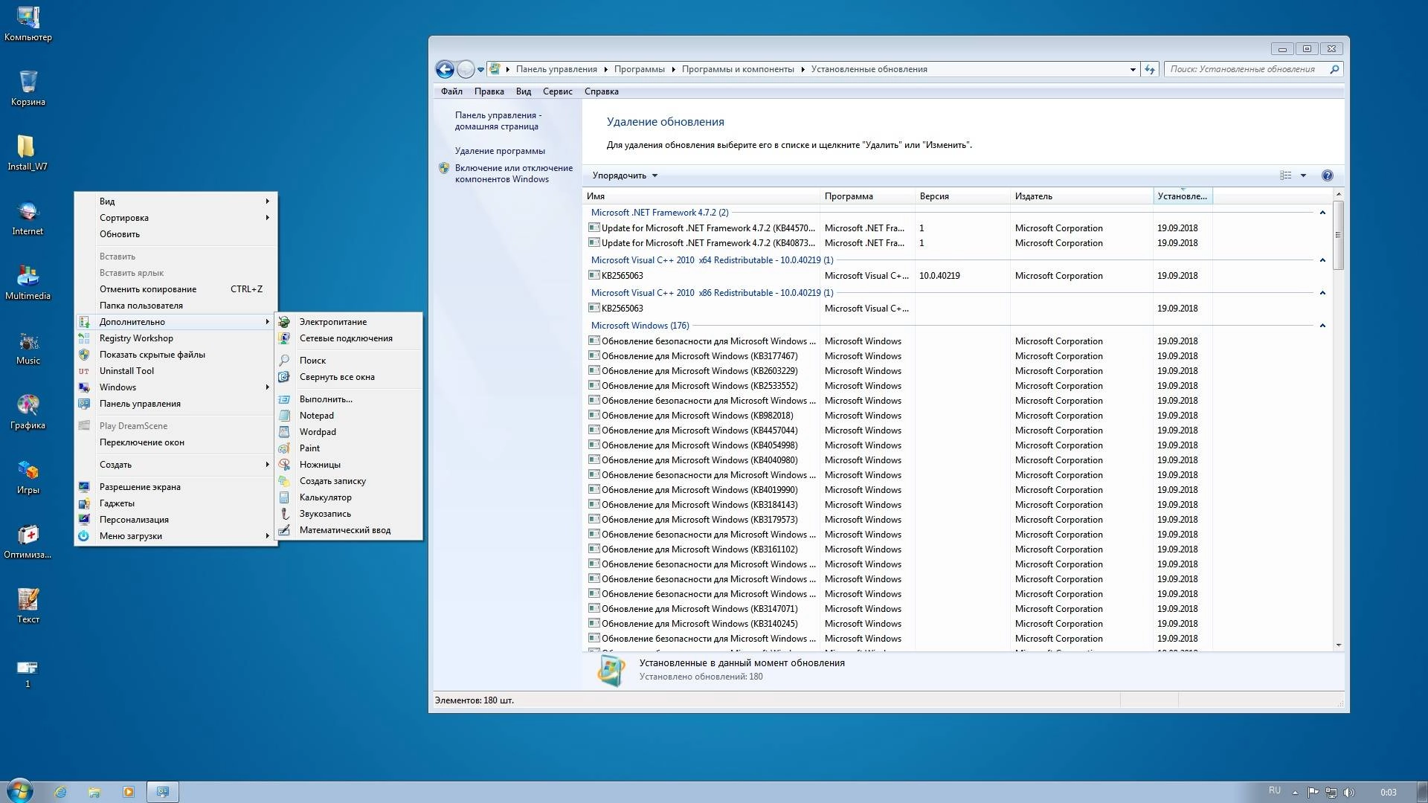Launch Wordpad from the submenu
Screen dimensions: 1428x803
(349, 432)
